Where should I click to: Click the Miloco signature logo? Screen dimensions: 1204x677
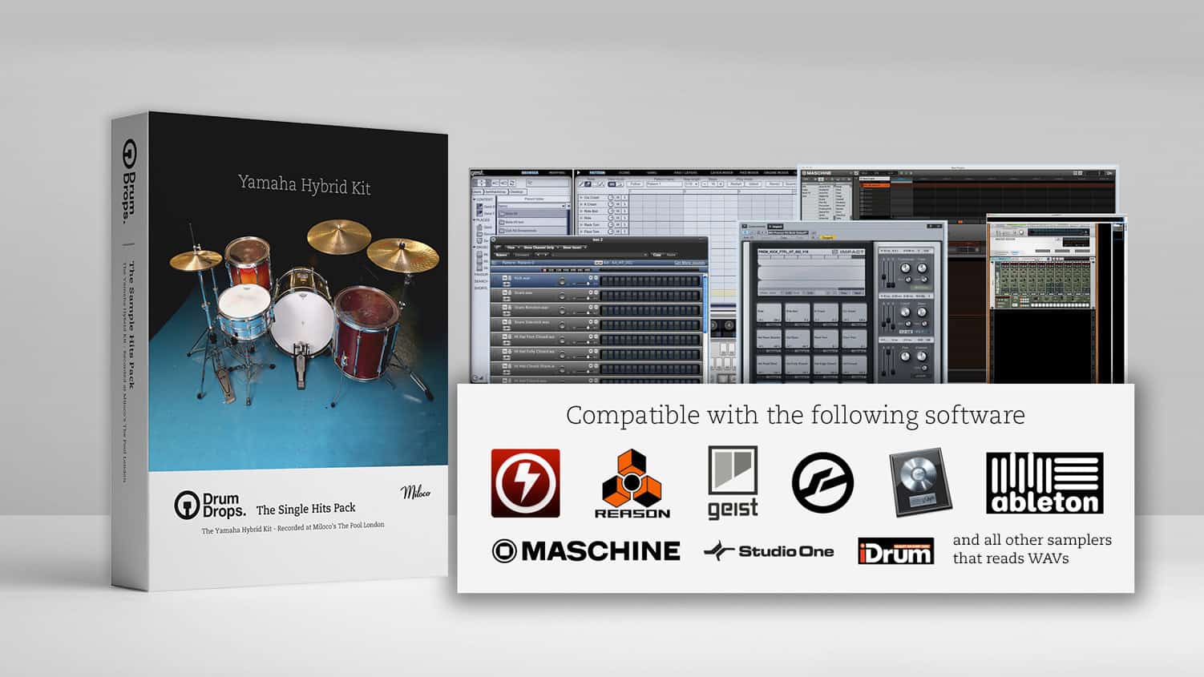[x=415, y=493]
